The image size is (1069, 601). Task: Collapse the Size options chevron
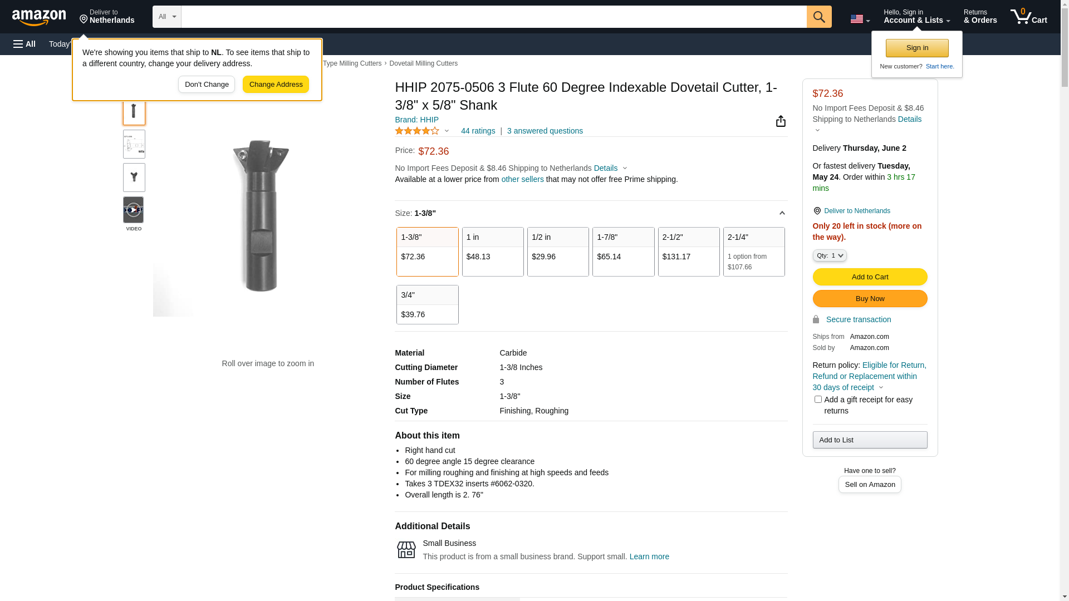tap(782, 213)
